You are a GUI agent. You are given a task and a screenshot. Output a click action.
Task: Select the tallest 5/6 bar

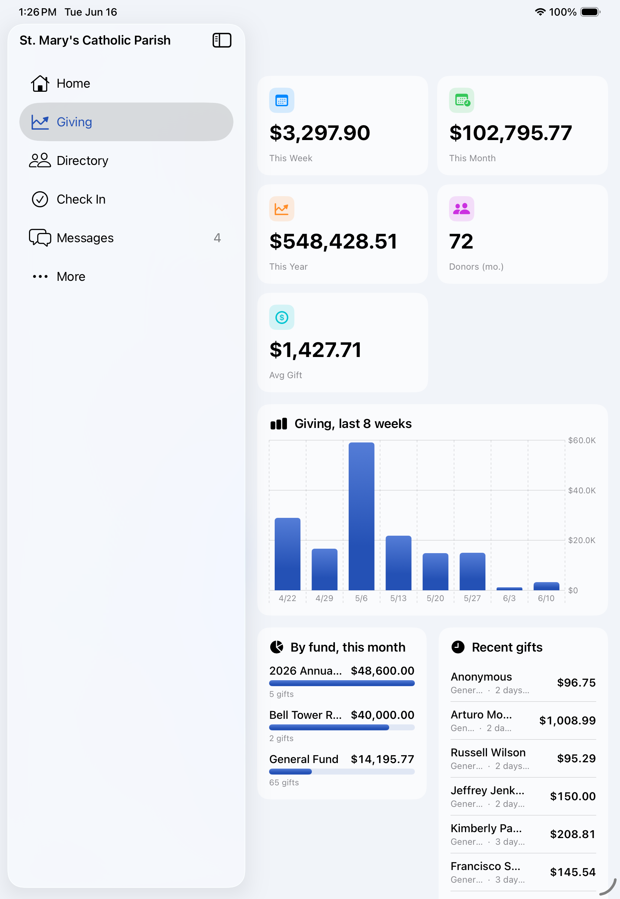tap(361, 516)
